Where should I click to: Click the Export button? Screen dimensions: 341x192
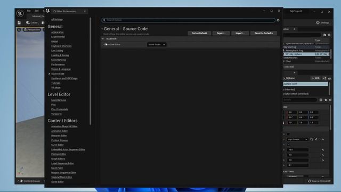tap(221, 33)
